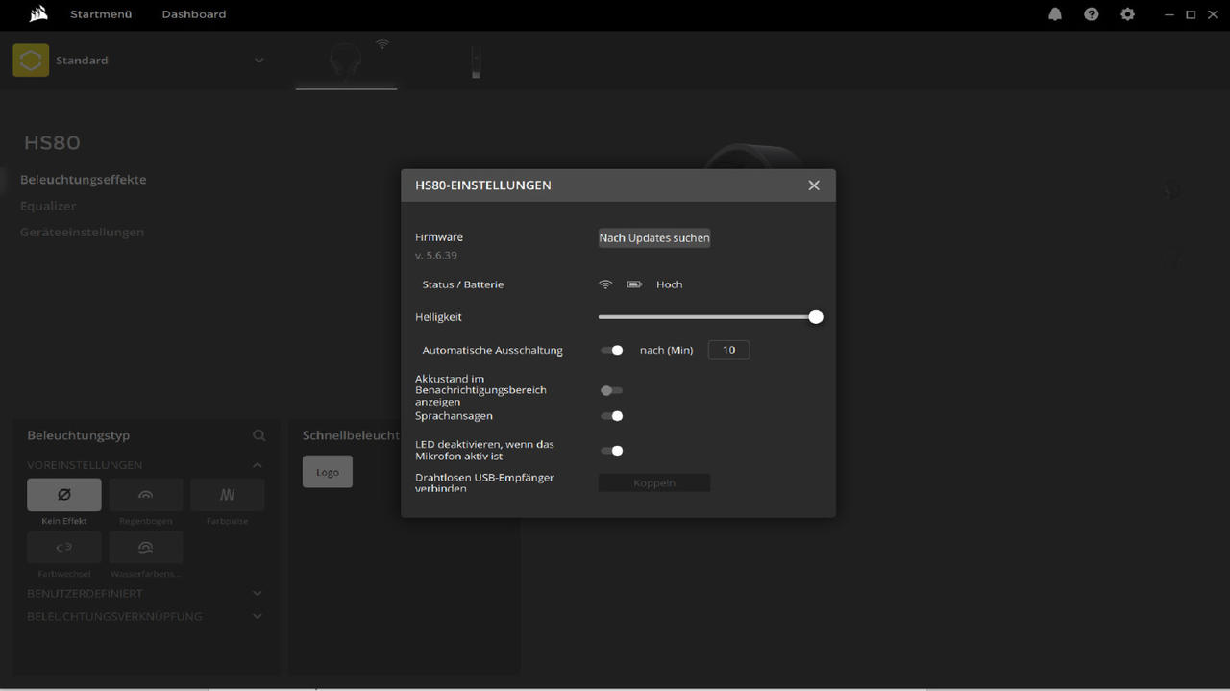Toggle the Sprachansagen switch
The width and height of the screenshot is (1230, 691).
click(612, 416)
